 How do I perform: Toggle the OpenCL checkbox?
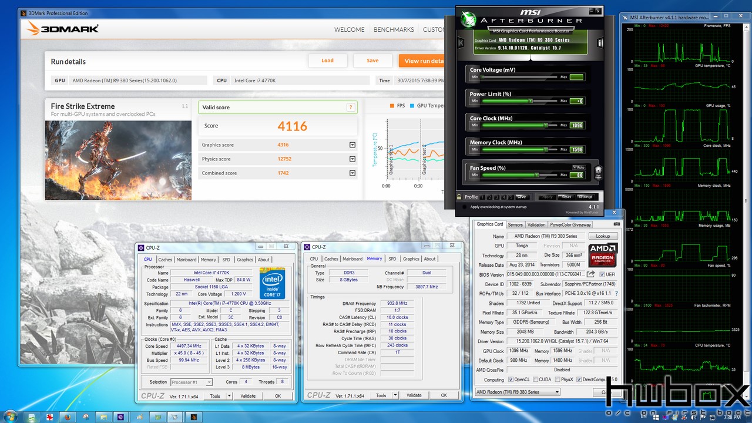pos(511,379)
